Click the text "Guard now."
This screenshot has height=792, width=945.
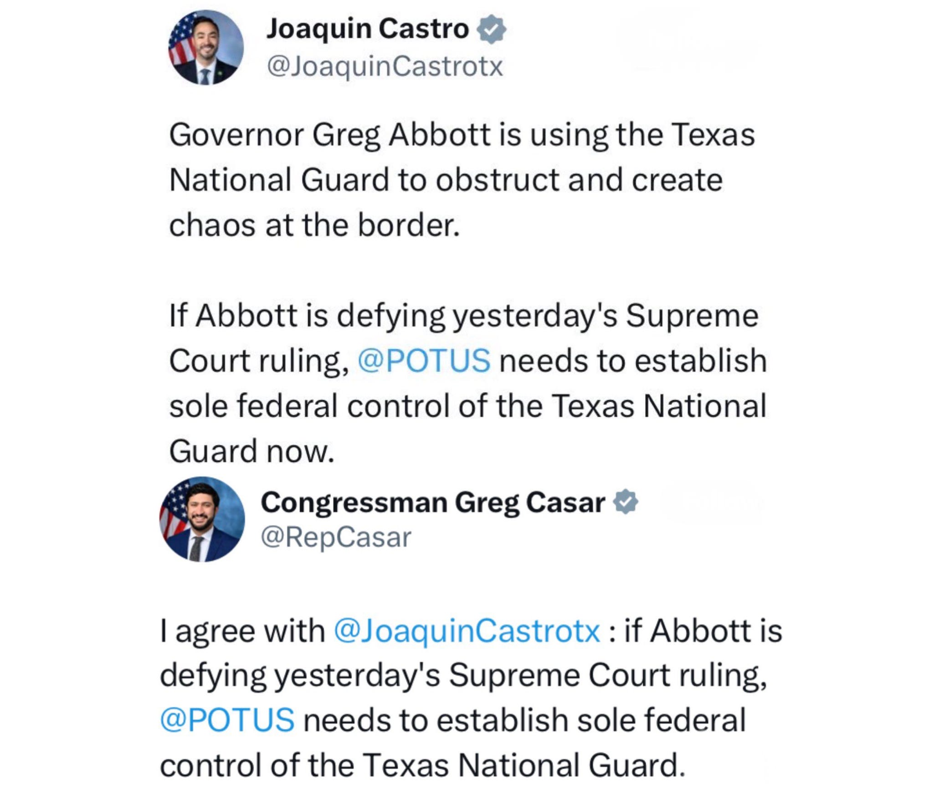point(252,451)
